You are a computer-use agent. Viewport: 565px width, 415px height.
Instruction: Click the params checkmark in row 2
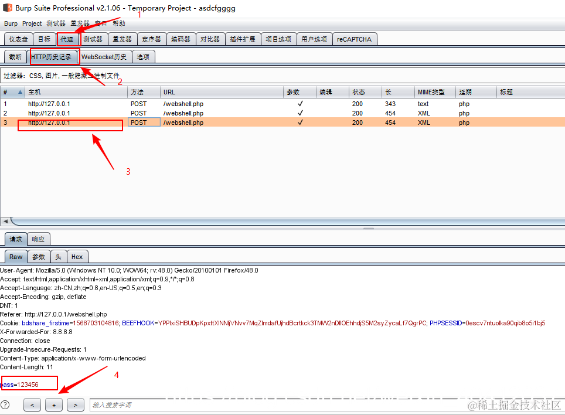click(300, 113)
